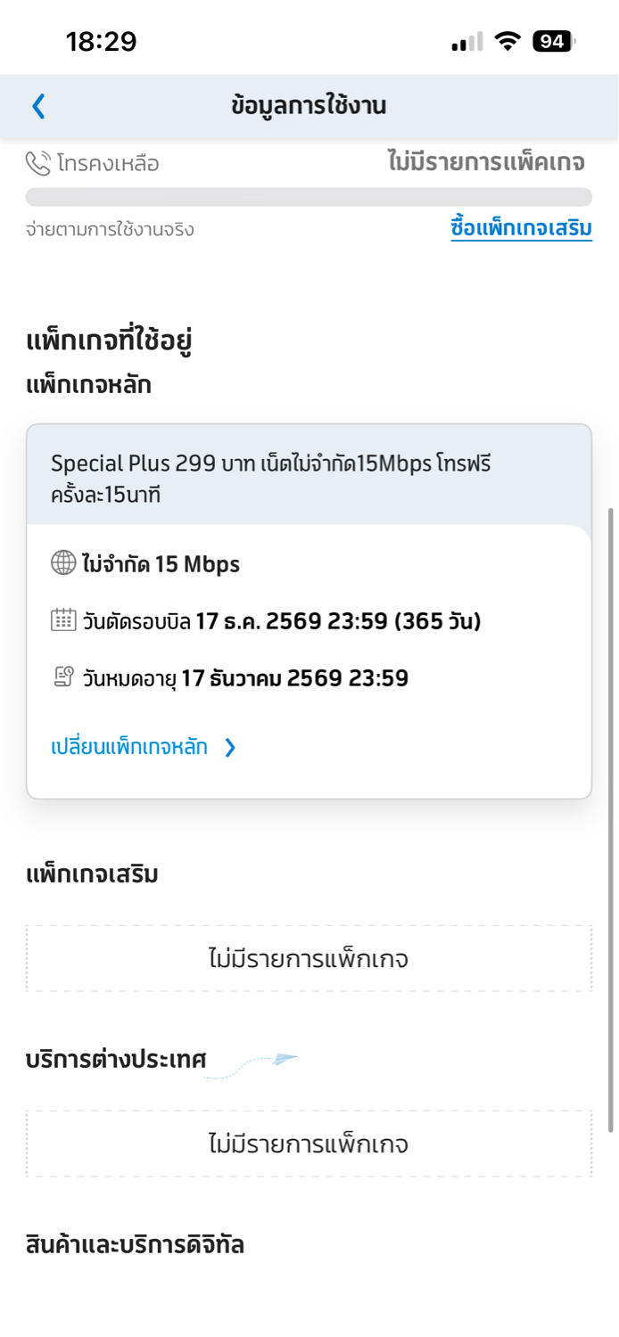Tap the paper plane icon near บริการต่างประเทศ
Image resolution: width=619 pixels, height=1337 pixels.
[x=285, y=1059]
